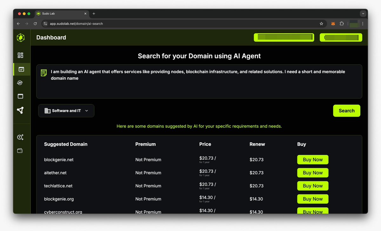View site information icon in address bar
The height and width of the screenshot is (231, 381).
coord(45,23)
